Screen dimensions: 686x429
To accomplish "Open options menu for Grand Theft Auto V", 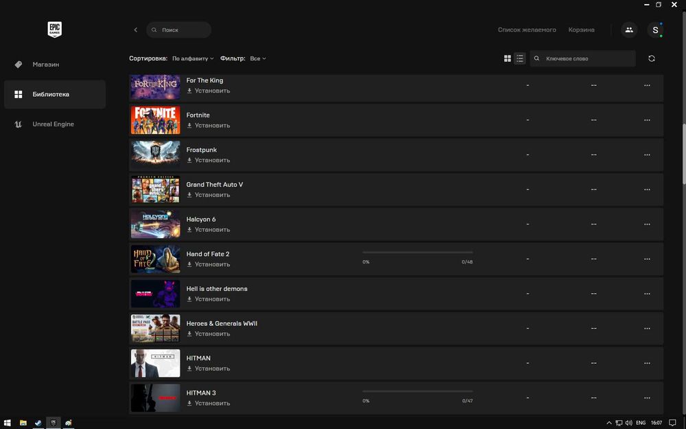I will 647,189.
